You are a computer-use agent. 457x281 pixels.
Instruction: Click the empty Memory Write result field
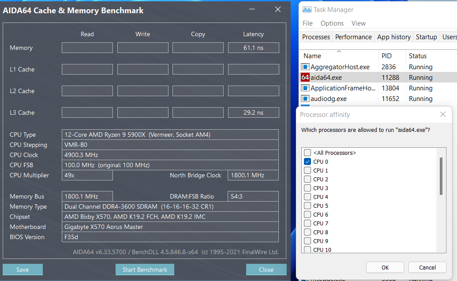(x=142, y=48)
